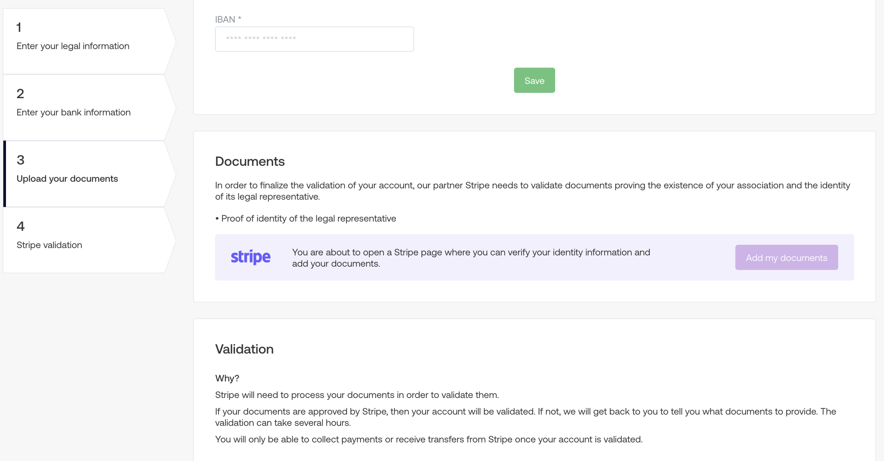
Task: Click the Validation section heading
Action: [x=244, y=349]
